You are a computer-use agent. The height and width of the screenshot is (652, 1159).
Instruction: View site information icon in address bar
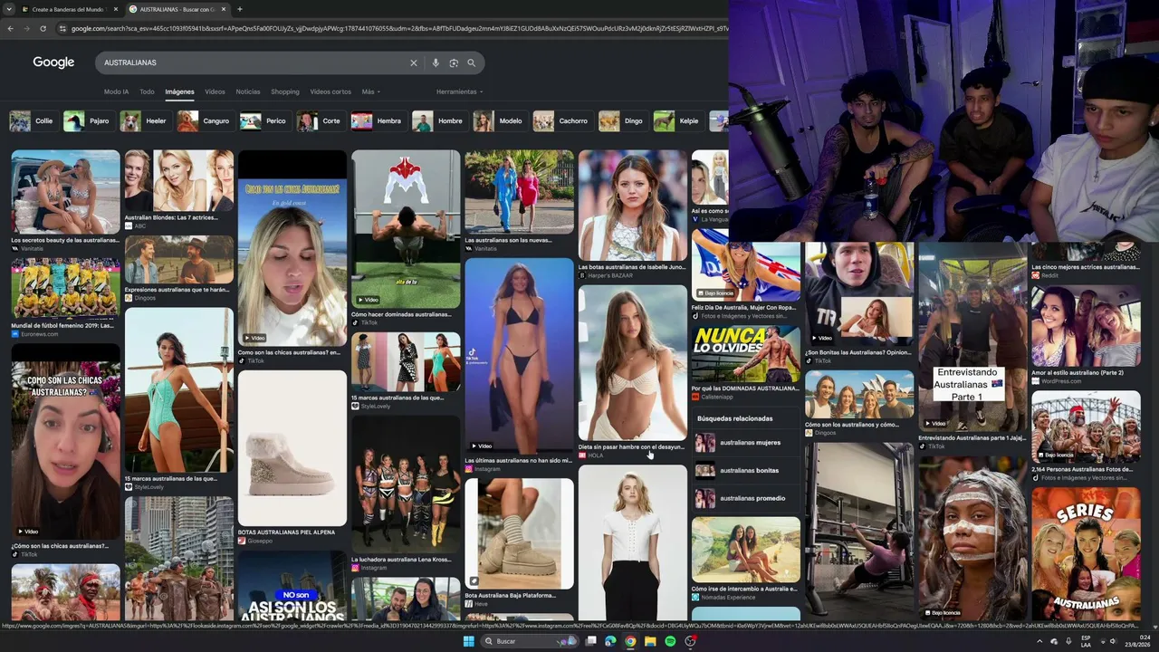pyautogui.click(x=62, y=28)
